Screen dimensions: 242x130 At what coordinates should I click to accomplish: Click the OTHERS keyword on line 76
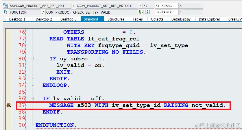click(x=74, y=32)
